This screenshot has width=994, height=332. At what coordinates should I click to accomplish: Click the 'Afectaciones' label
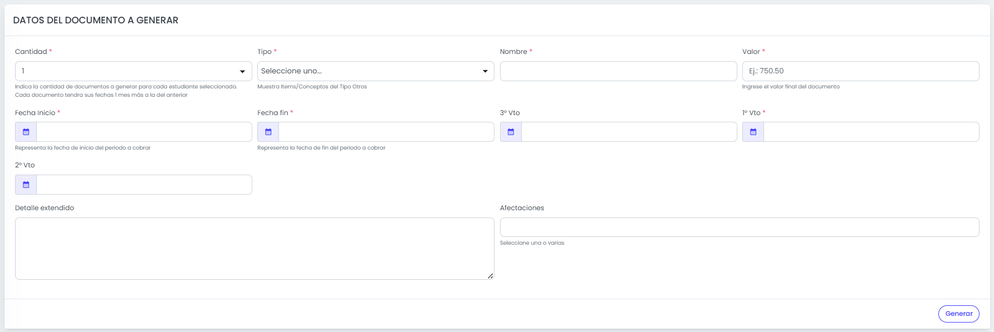[x=522, y=208]
